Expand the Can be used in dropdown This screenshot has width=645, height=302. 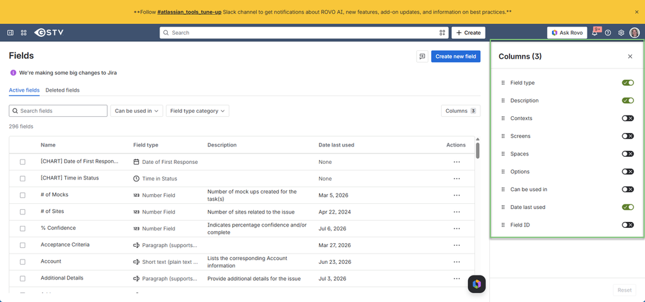click(137, 111)
